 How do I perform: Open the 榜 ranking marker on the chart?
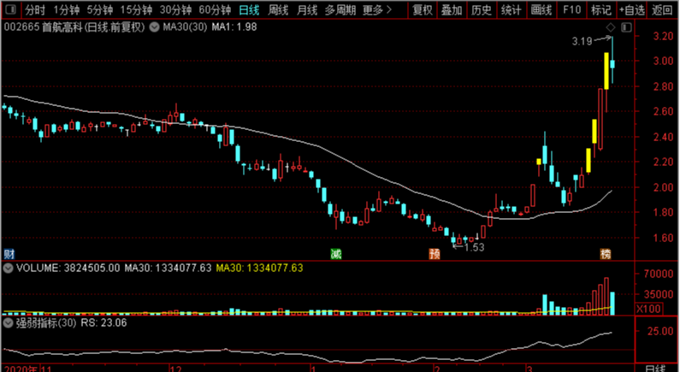pyautogui.click(x=606, y=254)
